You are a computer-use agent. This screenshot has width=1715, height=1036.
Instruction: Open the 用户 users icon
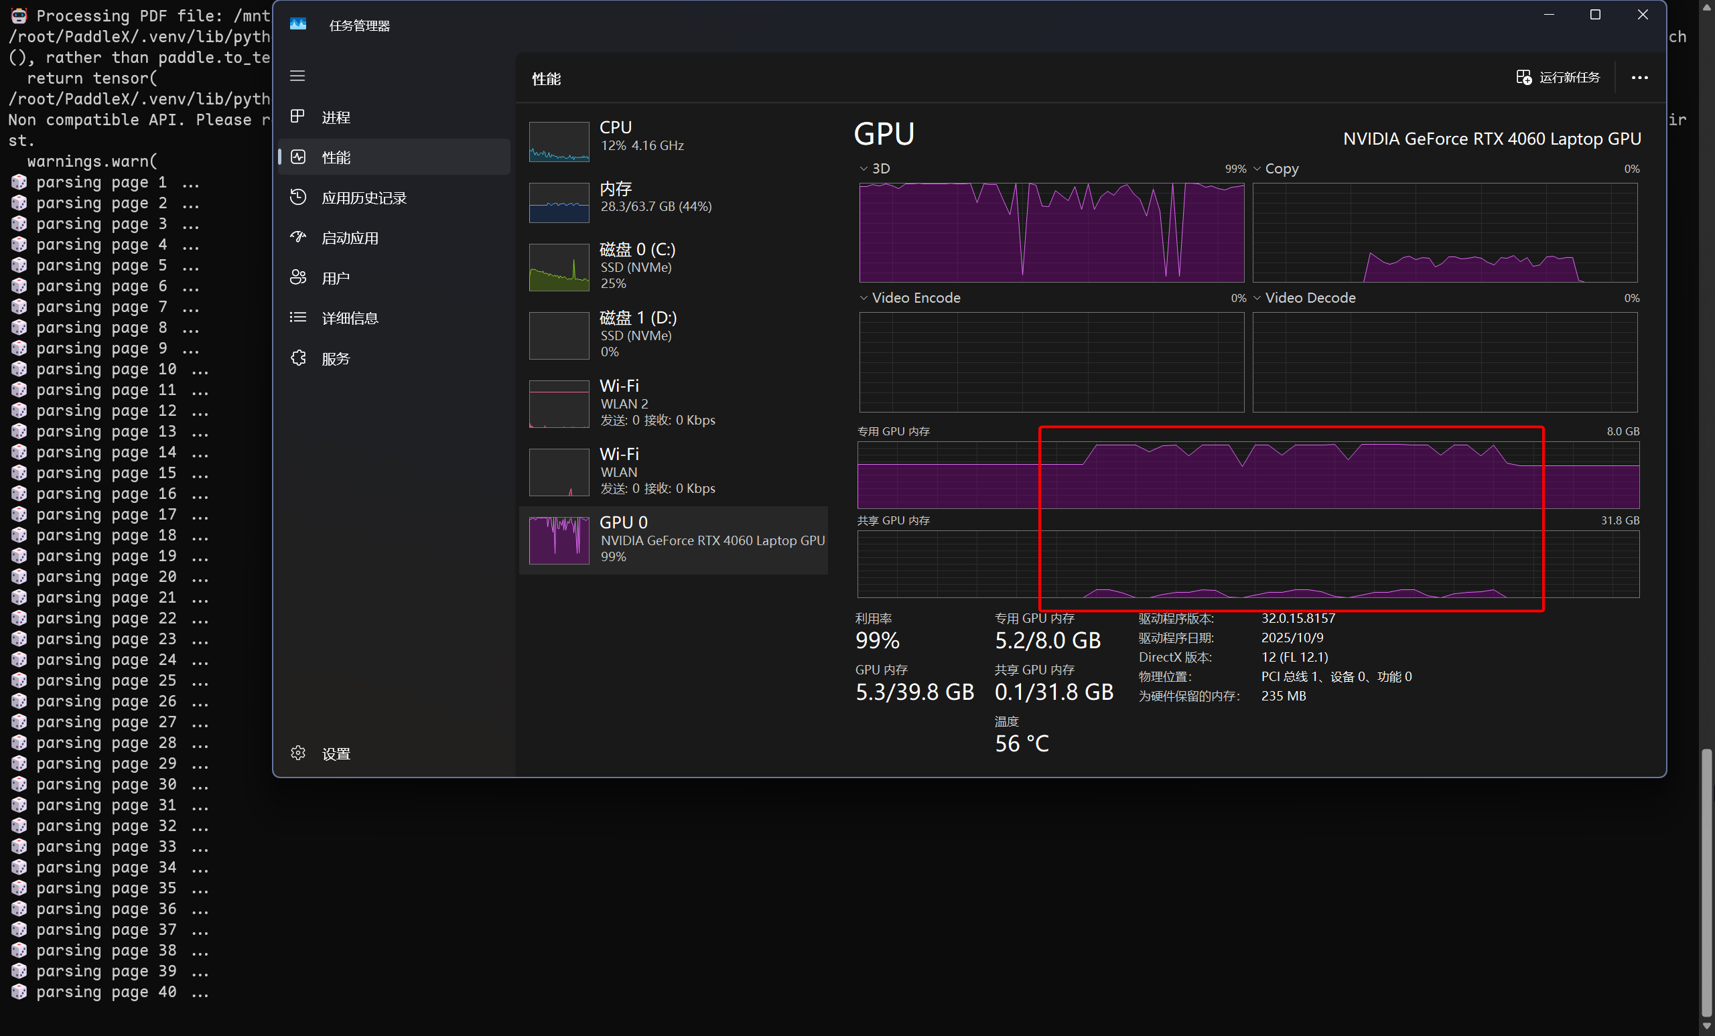coord(298,278)
